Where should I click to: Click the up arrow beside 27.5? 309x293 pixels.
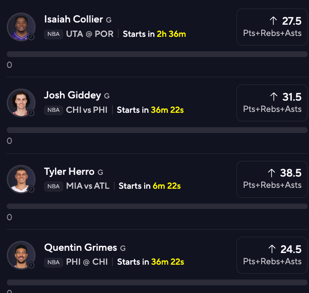[273, 21]
